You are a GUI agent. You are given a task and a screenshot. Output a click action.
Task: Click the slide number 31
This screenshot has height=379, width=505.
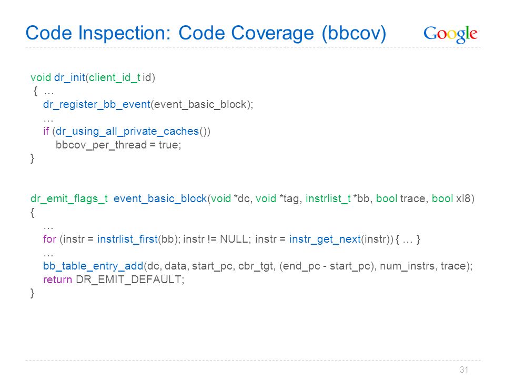pos(464,370)
